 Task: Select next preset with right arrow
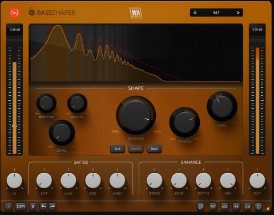pyautogui.click(x=238, y=13)
